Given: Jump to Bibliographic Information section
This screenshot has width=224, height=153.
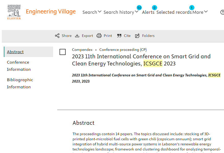Looking at the screenshot, I should 20,84.
